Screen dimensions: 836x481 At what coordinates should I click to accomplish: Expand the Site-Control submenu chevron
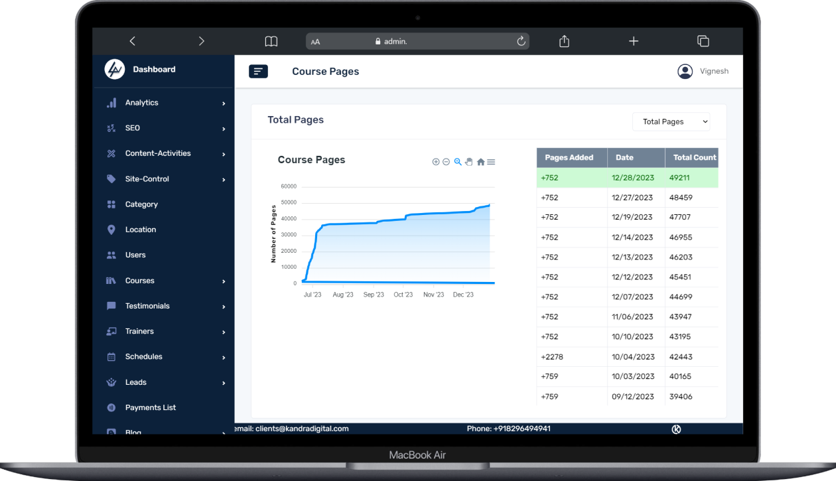224,180
